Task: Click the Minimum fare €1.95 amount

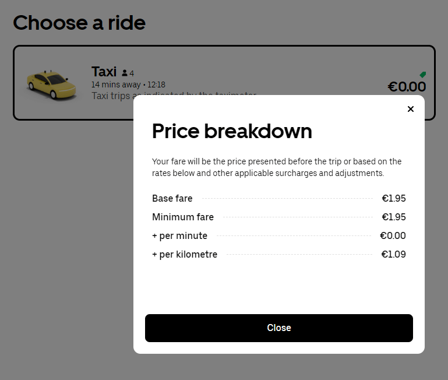Action: tap(394, 217)
